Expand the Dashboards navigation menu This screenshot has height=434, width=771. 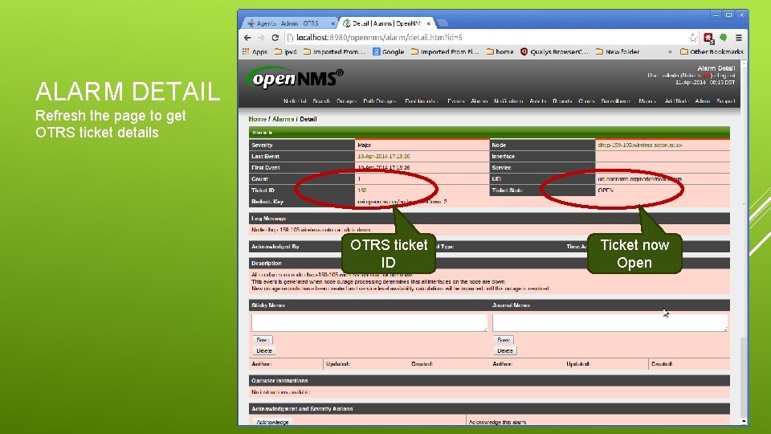[422, 101]
